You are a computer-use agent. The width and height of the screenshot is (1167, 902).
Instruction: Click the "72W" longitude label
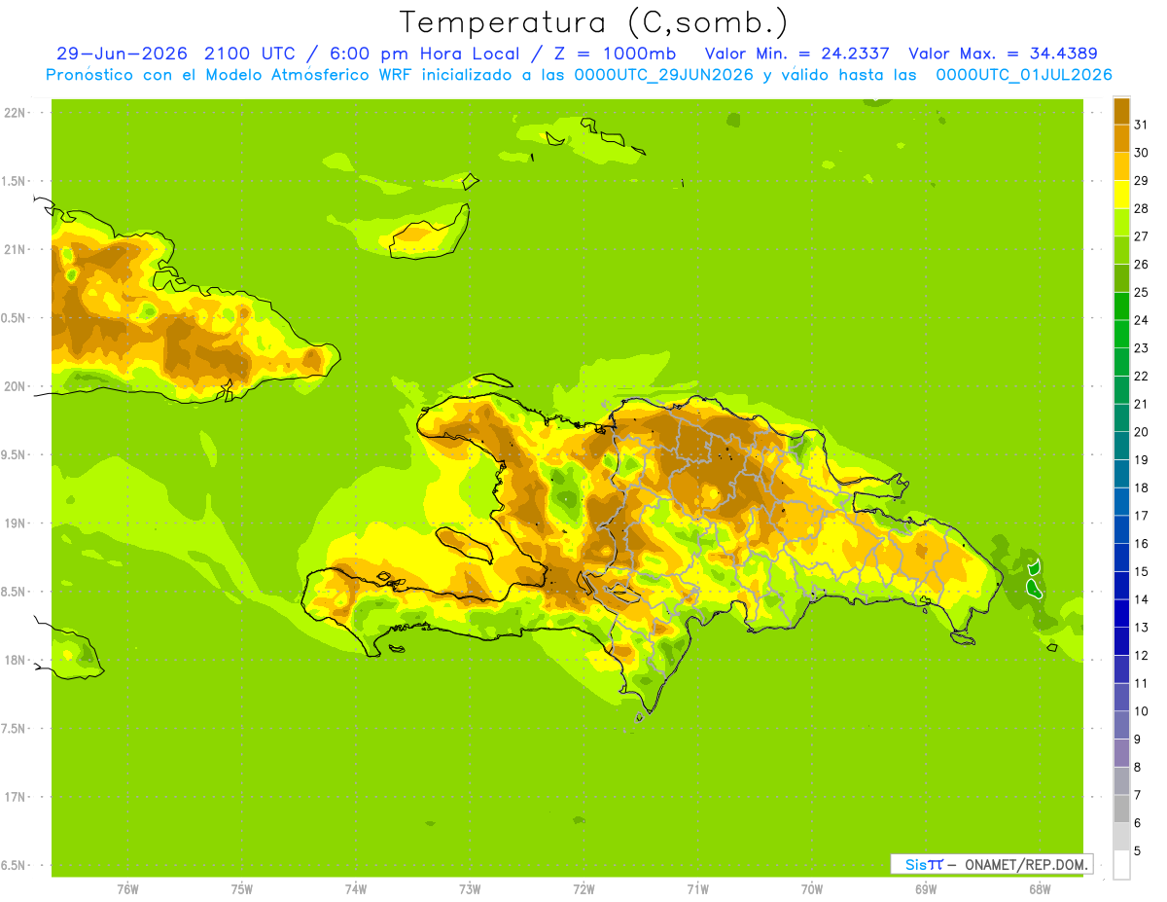point(583,889)
